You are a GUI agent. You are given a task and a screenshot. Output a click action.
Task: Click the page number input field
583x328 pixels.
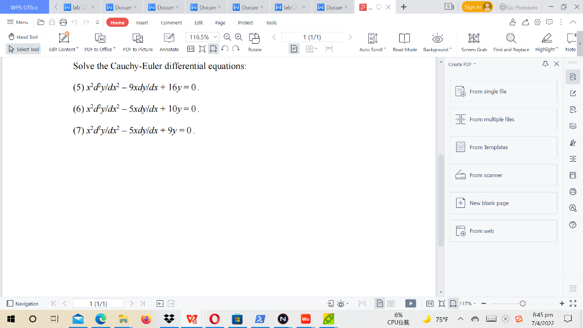coord(313,36)
